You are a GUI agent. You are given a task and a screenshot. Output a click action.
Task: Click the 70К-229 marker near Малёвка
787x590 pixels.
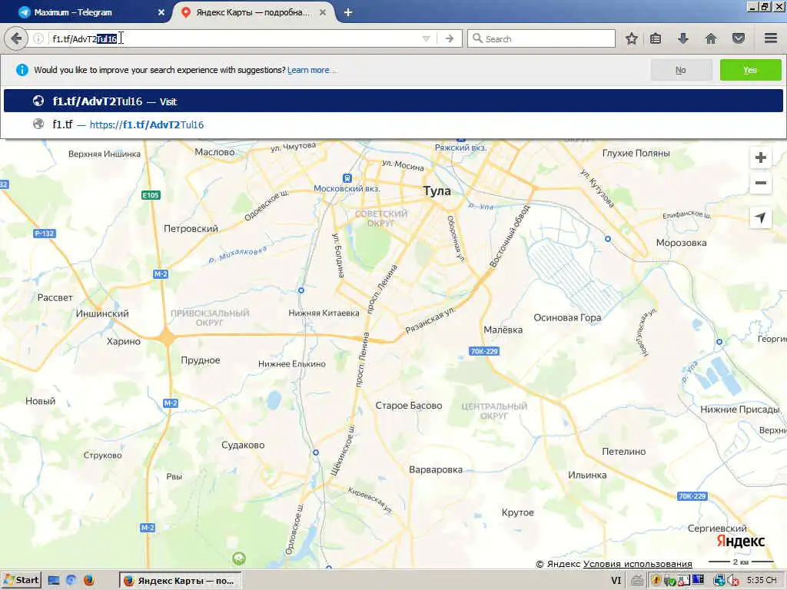(x=484, y=351)
